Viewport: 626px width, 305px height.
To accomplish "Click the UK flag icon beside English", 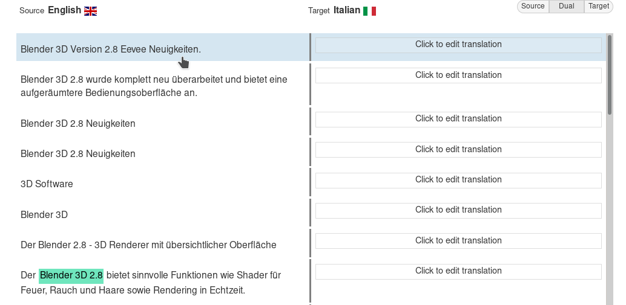I will coord(90,11).
